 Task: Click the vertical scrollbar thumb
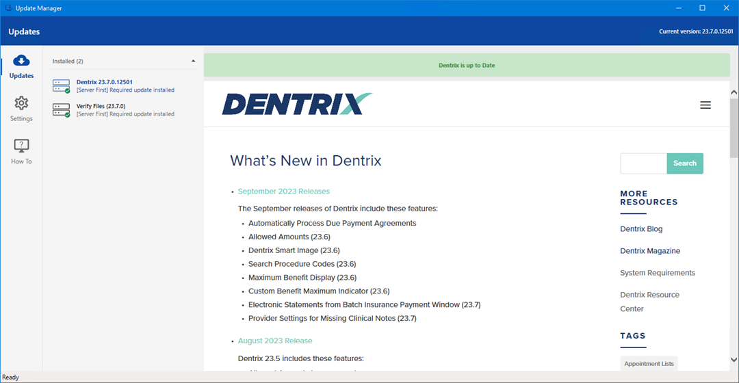(x=734, y=128)
